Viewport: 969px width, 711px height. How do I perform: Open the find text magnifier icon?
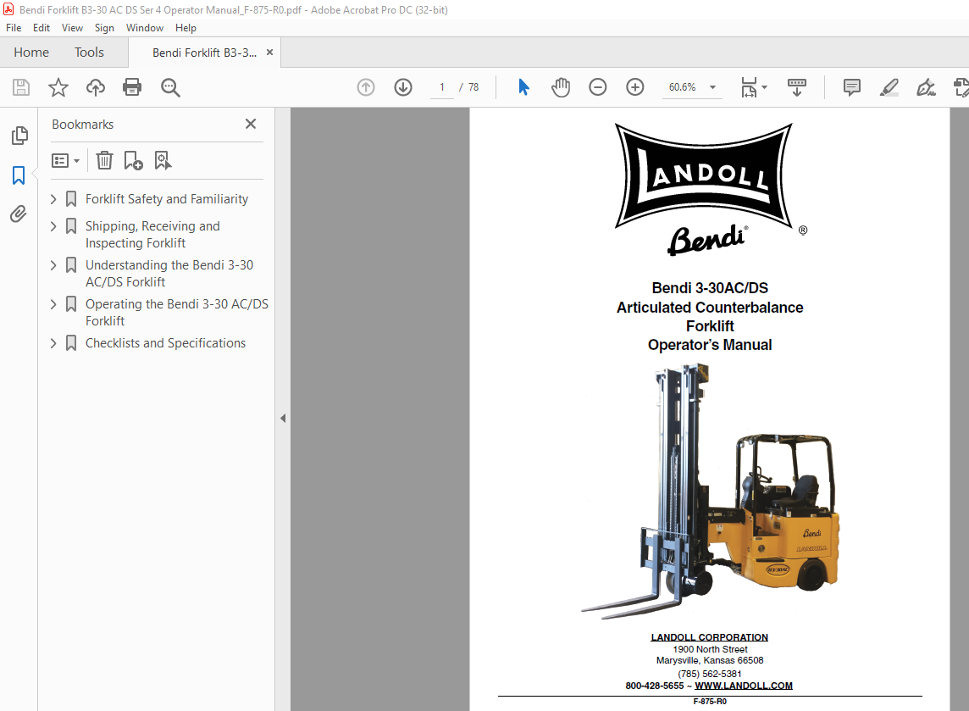[x=170, y=87]
